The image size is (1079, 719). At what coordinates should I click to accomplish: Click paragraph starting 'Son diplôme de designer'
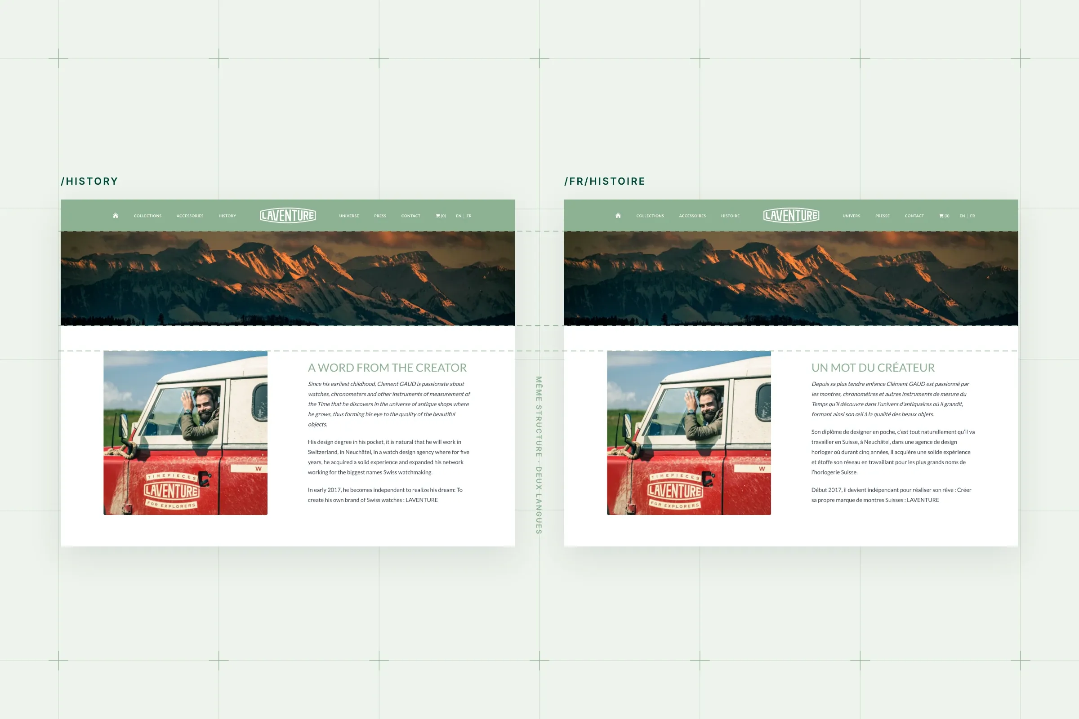893,452
